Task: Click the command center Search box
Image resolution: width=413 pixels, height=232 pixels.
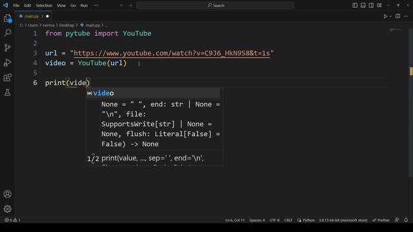Action: coord(215,5)
